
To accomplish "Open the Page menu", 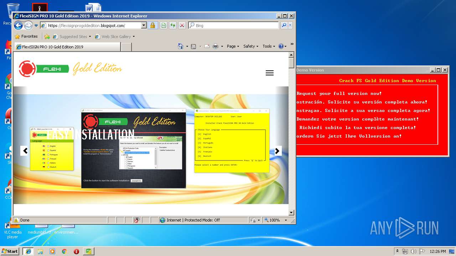I will [233, 46].
